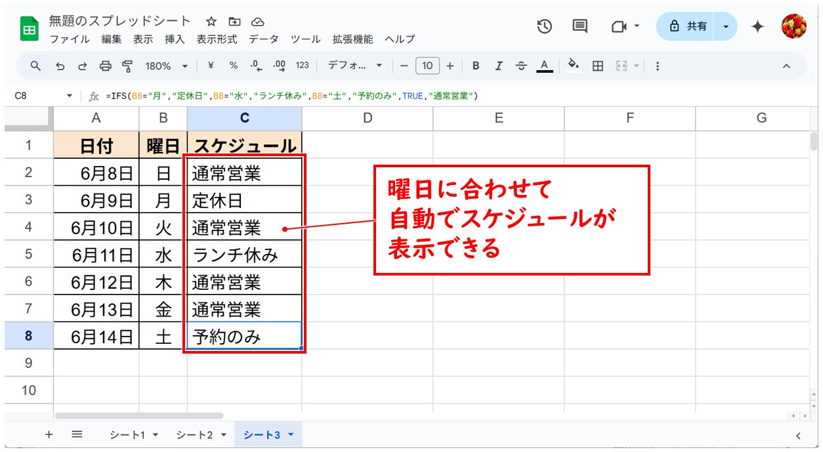Check the cloud save status icon

(x=257, y=22)
